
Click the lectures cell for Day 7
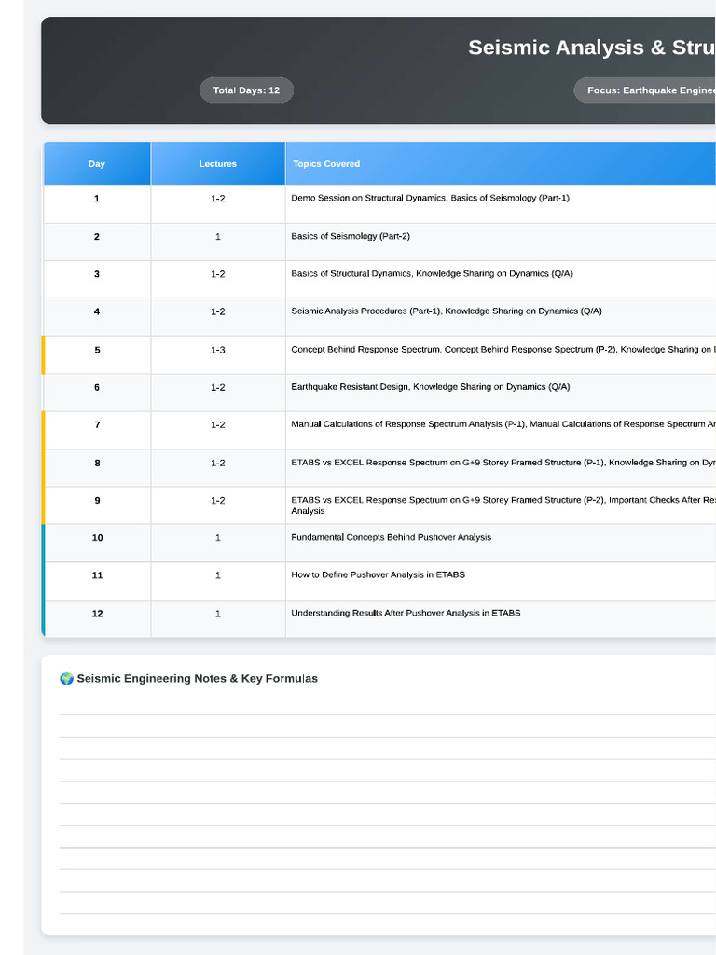tap(218, 431)
